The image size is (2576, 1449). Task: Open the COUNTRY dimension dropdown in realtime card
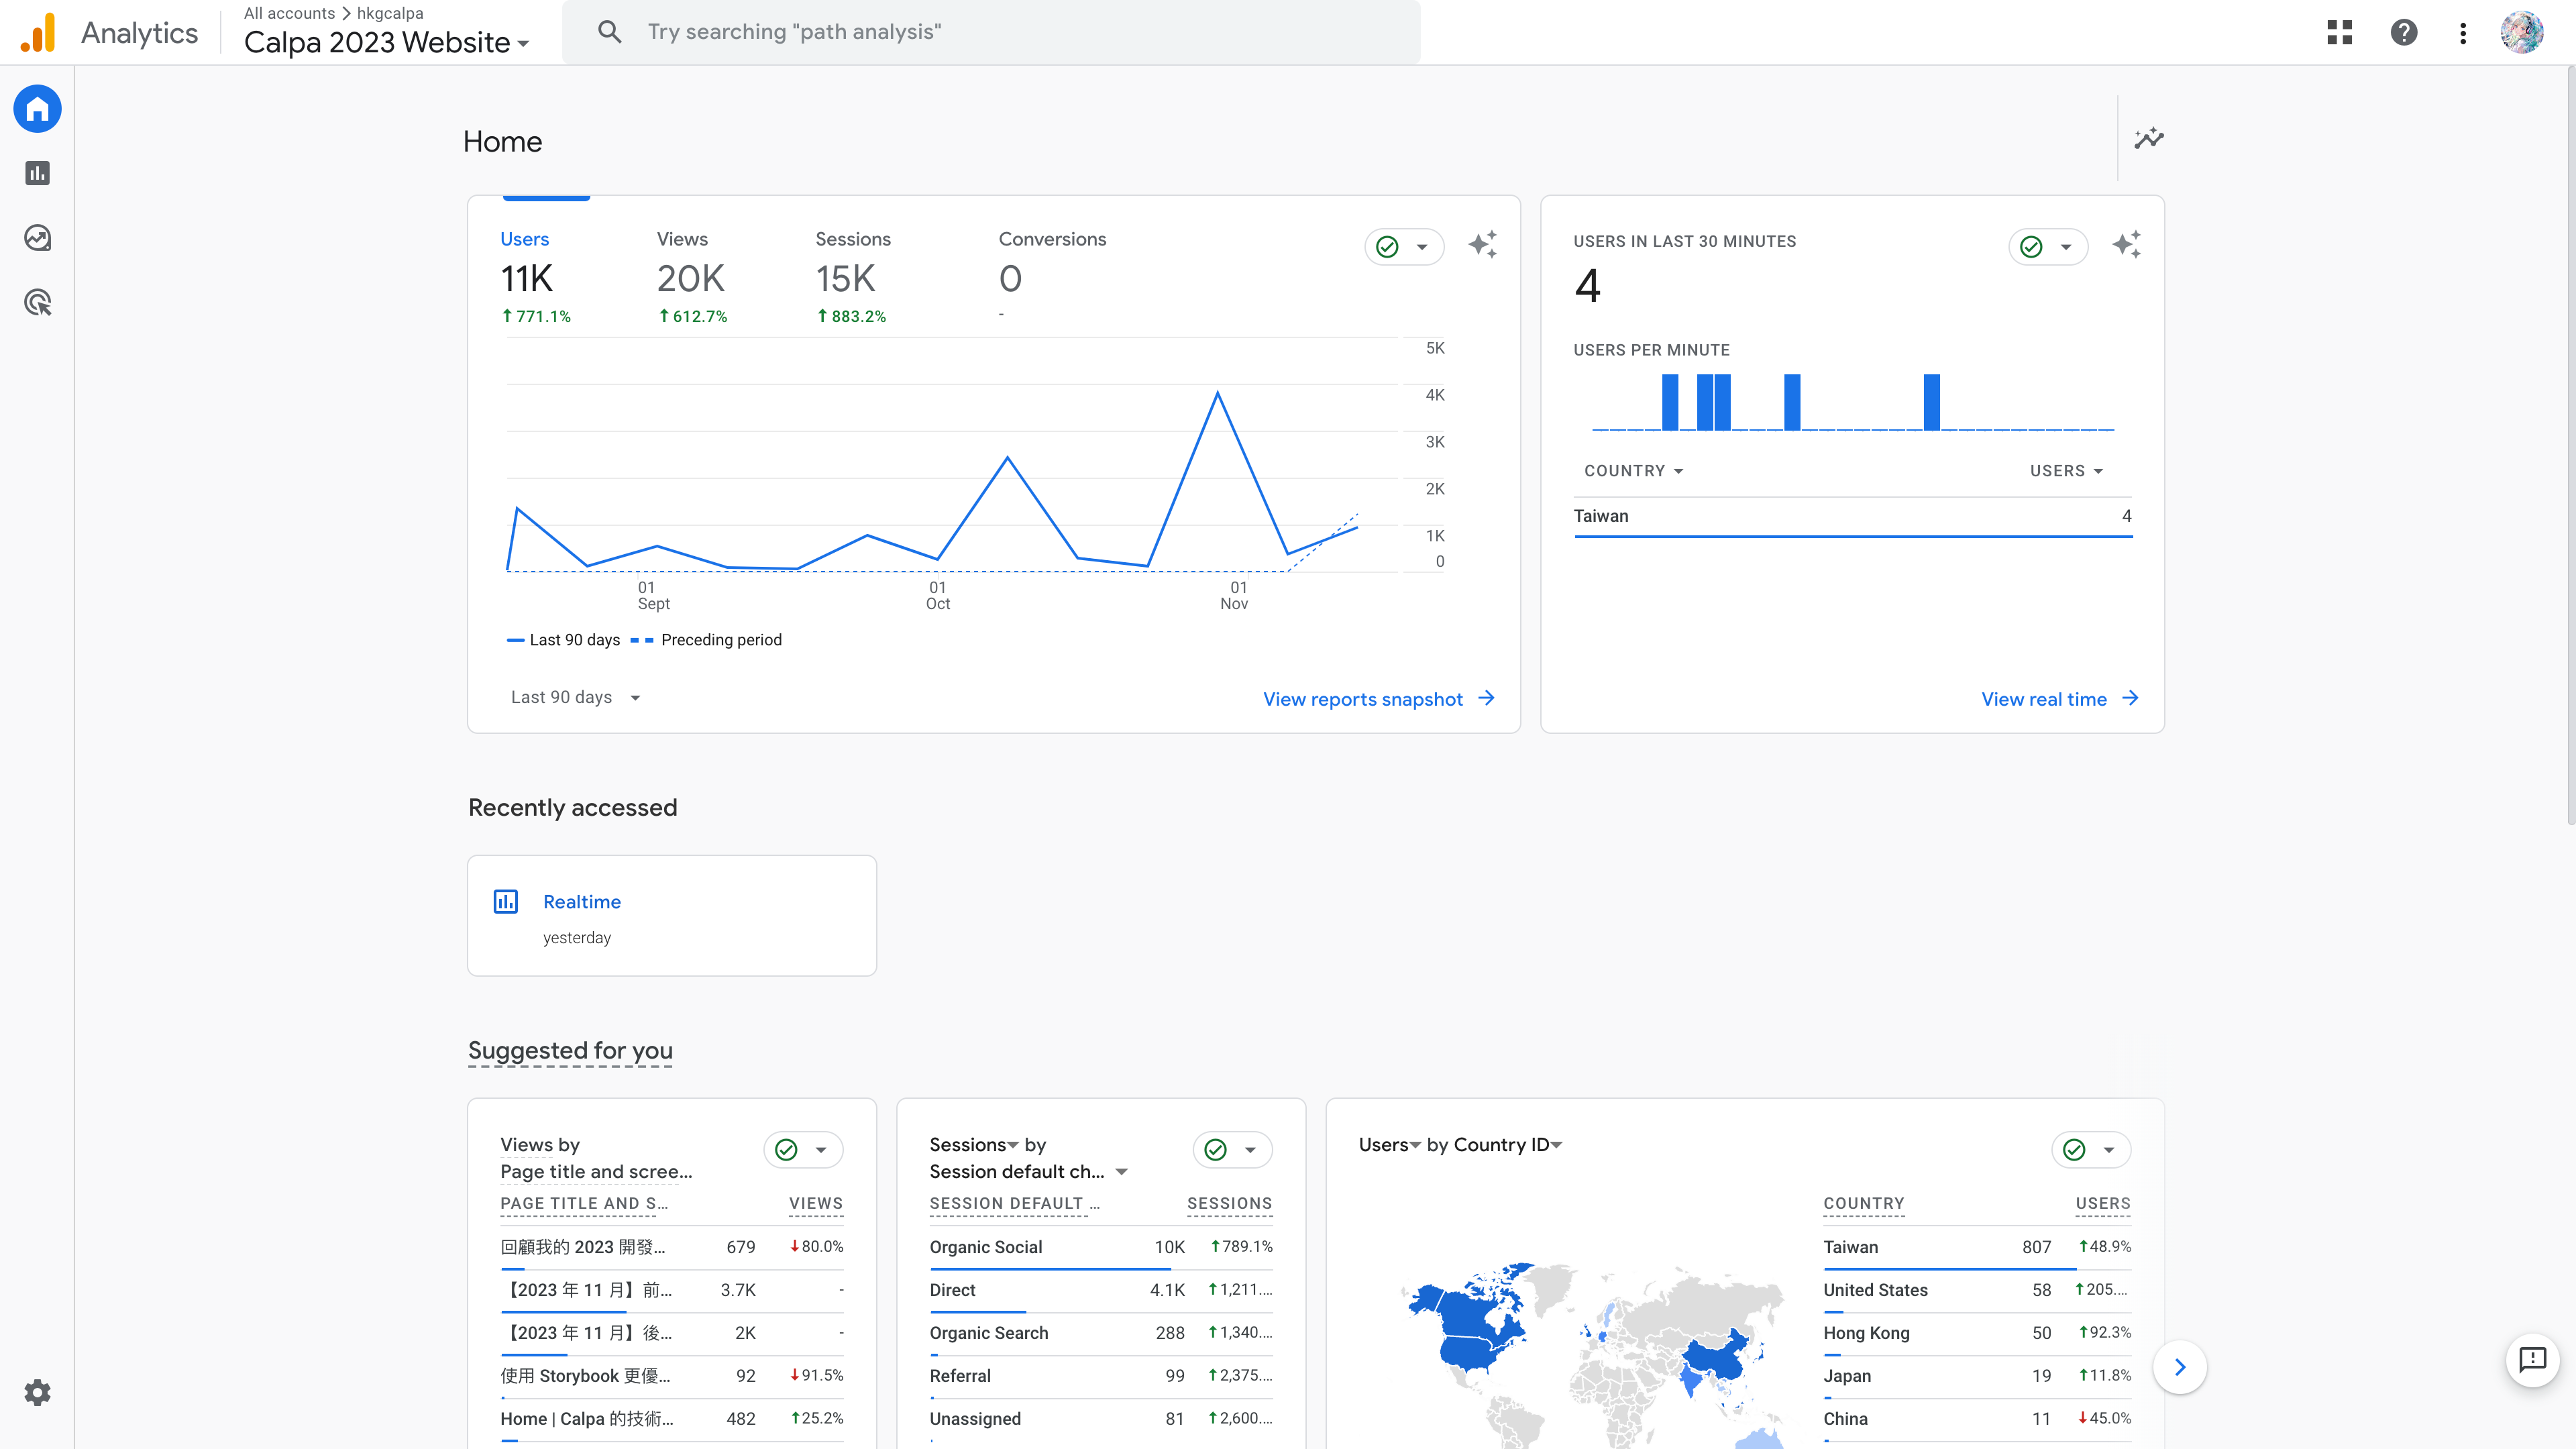point(1634,471)
